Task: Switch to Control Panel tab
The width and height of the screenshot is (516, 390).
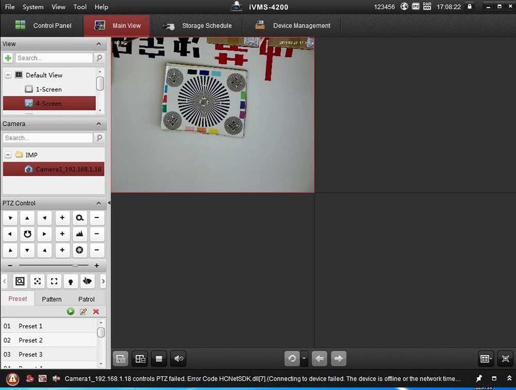Action: click(x=43, y=26)
